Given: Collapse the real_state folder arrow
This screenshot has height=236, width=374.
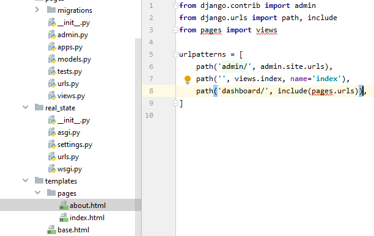Looking at the screenshot, I should (x=25, y=107).
